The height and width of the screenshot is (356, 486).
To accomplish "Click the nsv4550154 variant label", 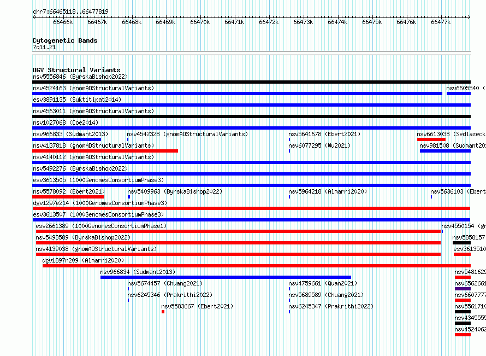I will point(464,226).
